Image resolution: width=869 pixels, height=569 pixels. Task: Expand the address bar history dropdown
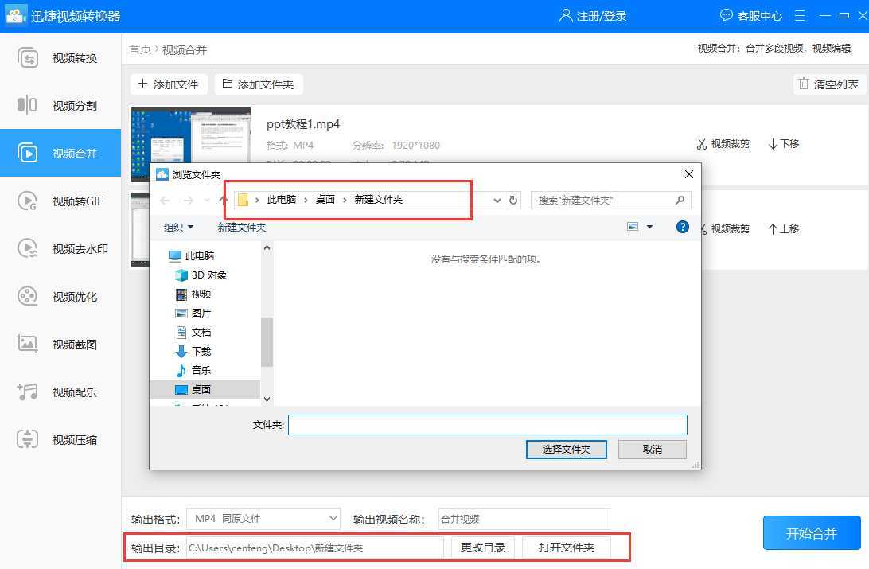pos(497,200)
